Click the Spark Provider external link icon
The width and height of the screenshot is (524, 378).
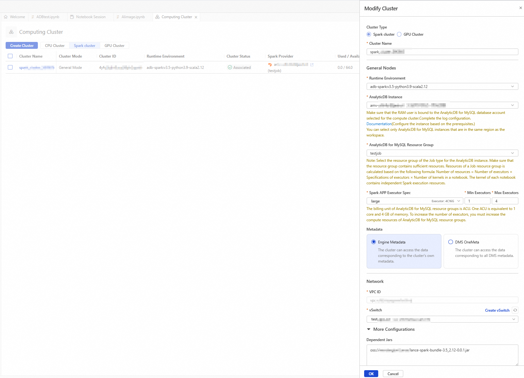[312, 64]
